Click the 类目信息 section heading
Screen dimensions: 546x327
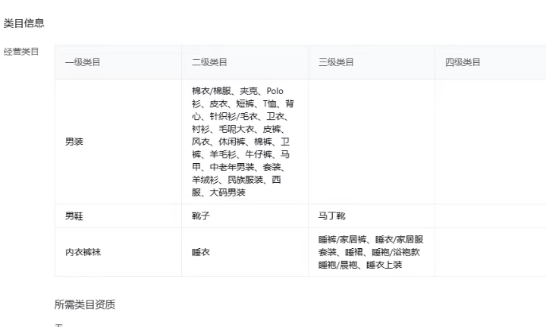click(24, 24)
